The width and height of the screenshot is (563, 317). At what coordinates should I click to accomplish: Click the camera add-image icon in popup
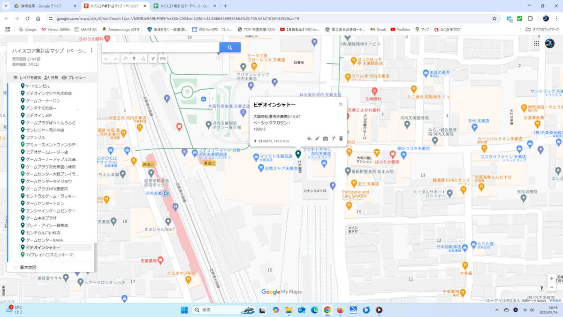[326, 139]
